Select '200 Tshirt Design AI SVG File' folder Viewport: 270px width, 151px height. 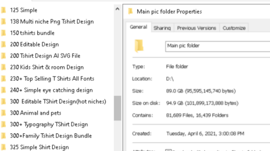45,56
